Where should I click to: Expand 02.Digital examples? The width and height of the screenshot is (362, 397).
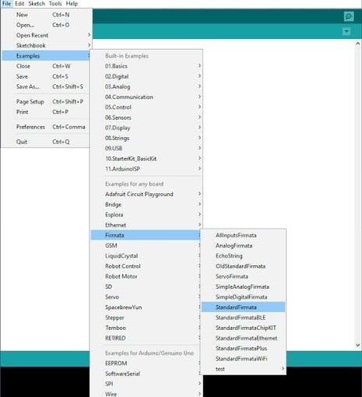146,76
